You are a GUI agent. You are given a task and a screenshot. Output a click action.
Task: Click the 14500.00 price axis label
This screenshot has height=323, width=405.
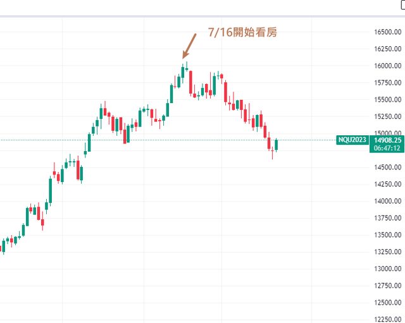387,168
